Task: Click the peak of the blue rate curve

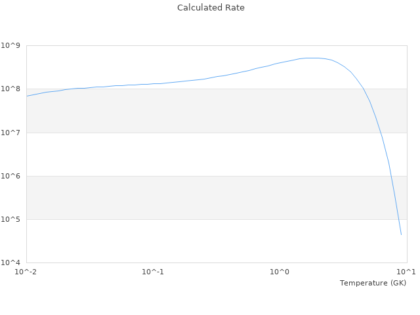Action: coord(314,58)
